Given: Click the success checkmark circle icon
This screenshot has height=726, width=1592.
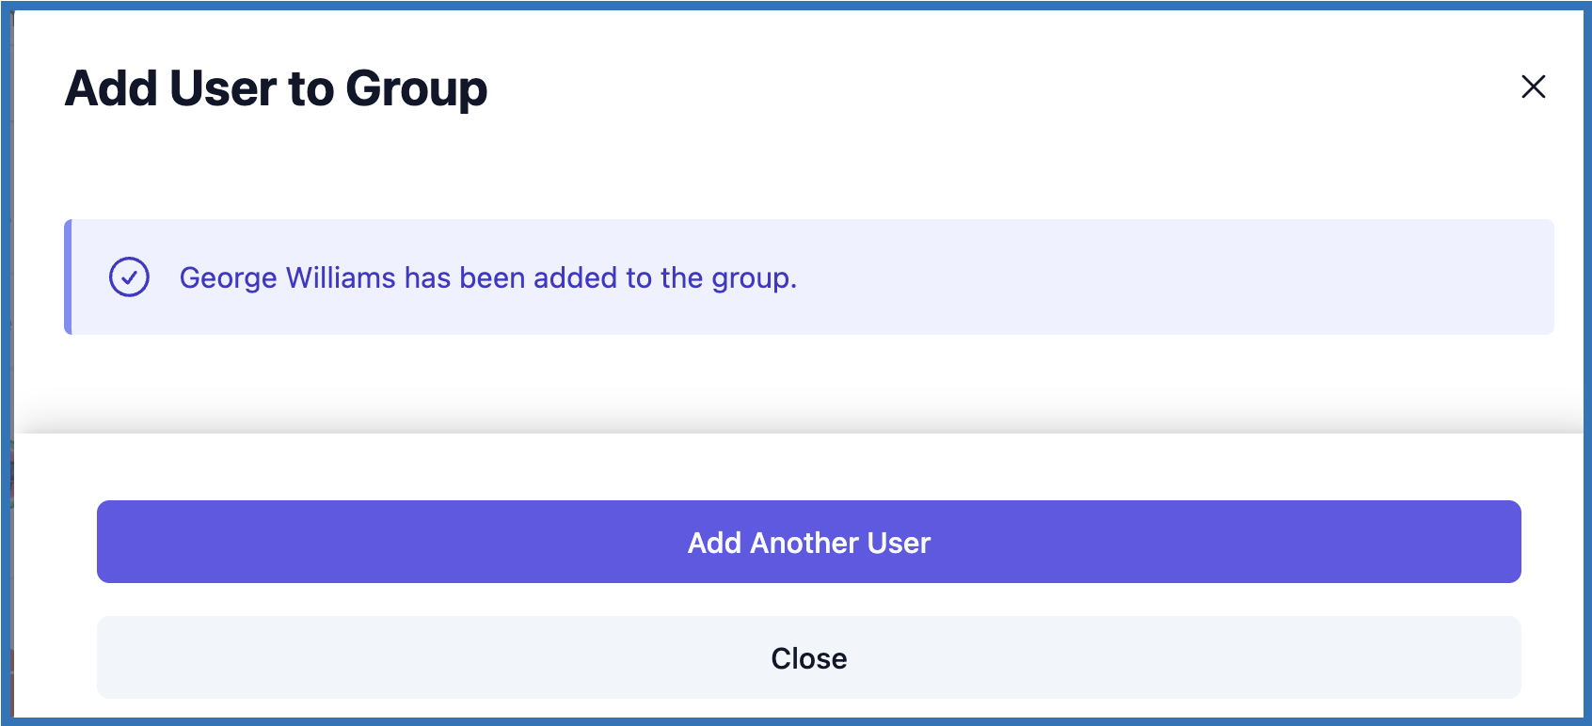Looking at the screenshot, I should tap(129, 277).
